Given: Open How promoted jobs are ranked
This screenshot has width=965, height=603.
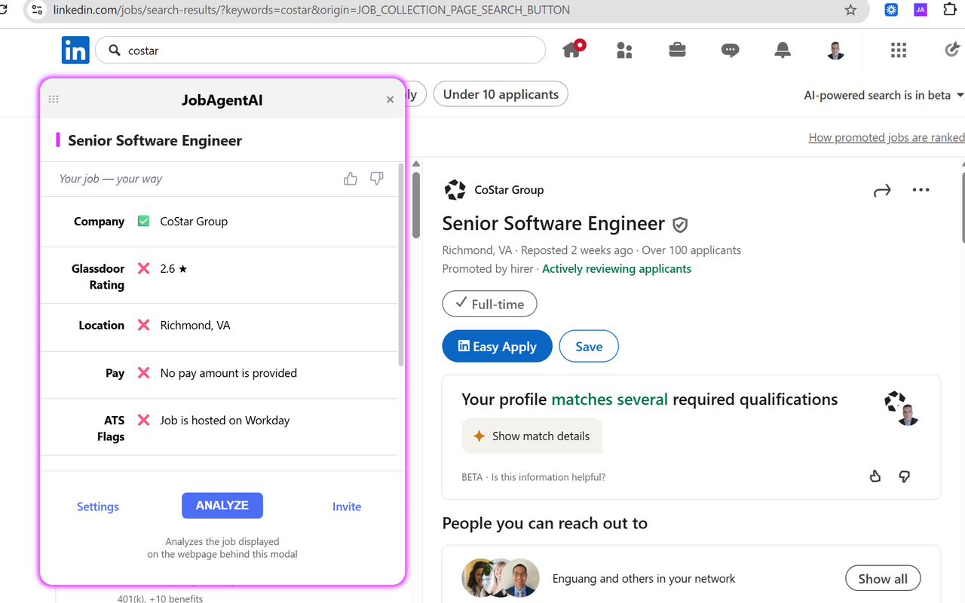Looking at the screenshot, I should point(886,137).
